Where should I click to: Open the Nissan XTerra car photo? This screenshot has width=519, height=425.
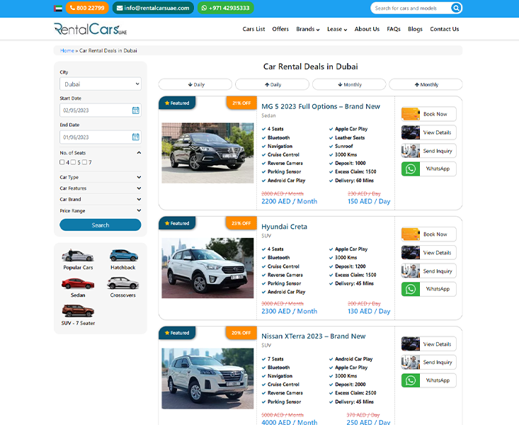[207, 378]
